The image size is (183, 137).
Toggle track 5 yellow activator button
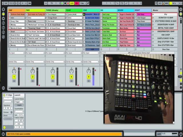tap(89, 77)
